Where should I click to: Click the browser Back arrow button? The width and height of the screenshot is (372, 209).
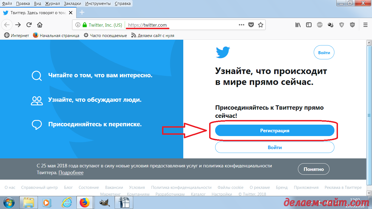click(x=7, y=25)
